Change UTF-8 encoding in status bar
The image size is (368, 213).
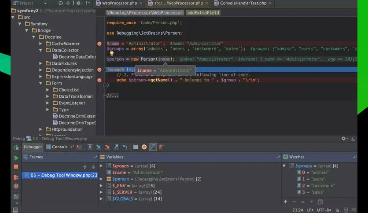click(324, 210)
